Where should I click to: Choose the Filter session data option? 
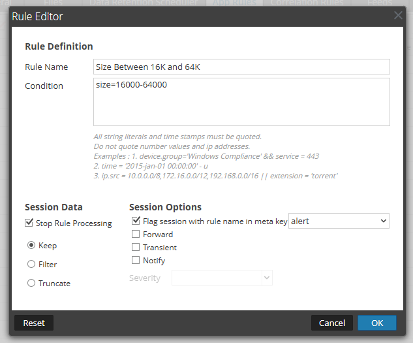(x=31, y=265)
